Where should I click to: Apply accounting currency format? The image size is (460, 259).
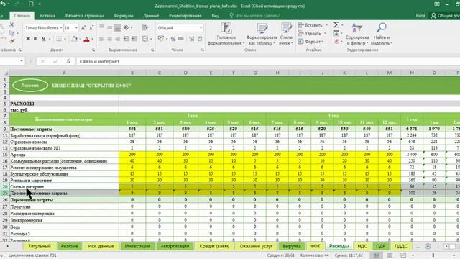click(161, 39)
